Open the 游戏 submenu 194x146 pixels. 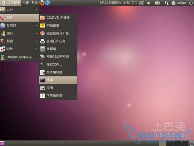(x=19, y=49)
